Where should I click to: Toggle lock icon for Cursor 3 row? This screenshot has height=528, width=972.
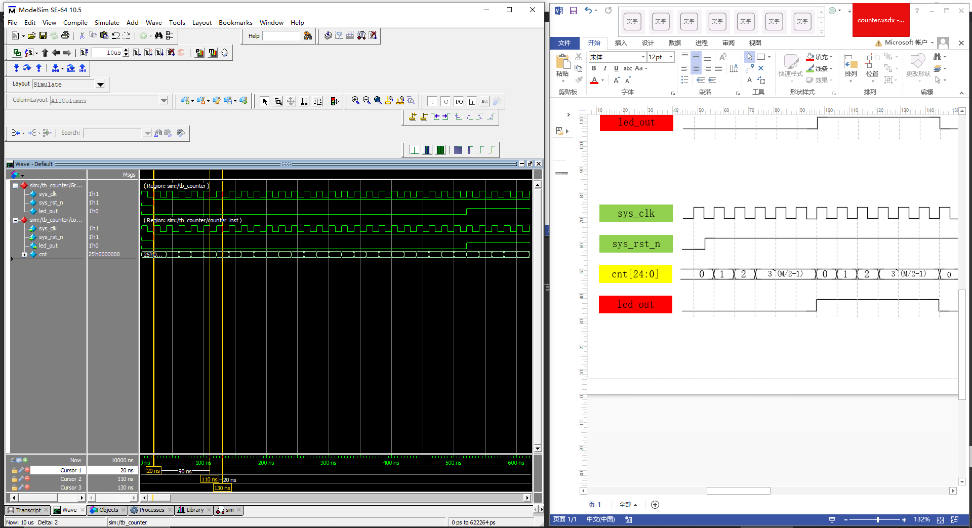[15, 488]
